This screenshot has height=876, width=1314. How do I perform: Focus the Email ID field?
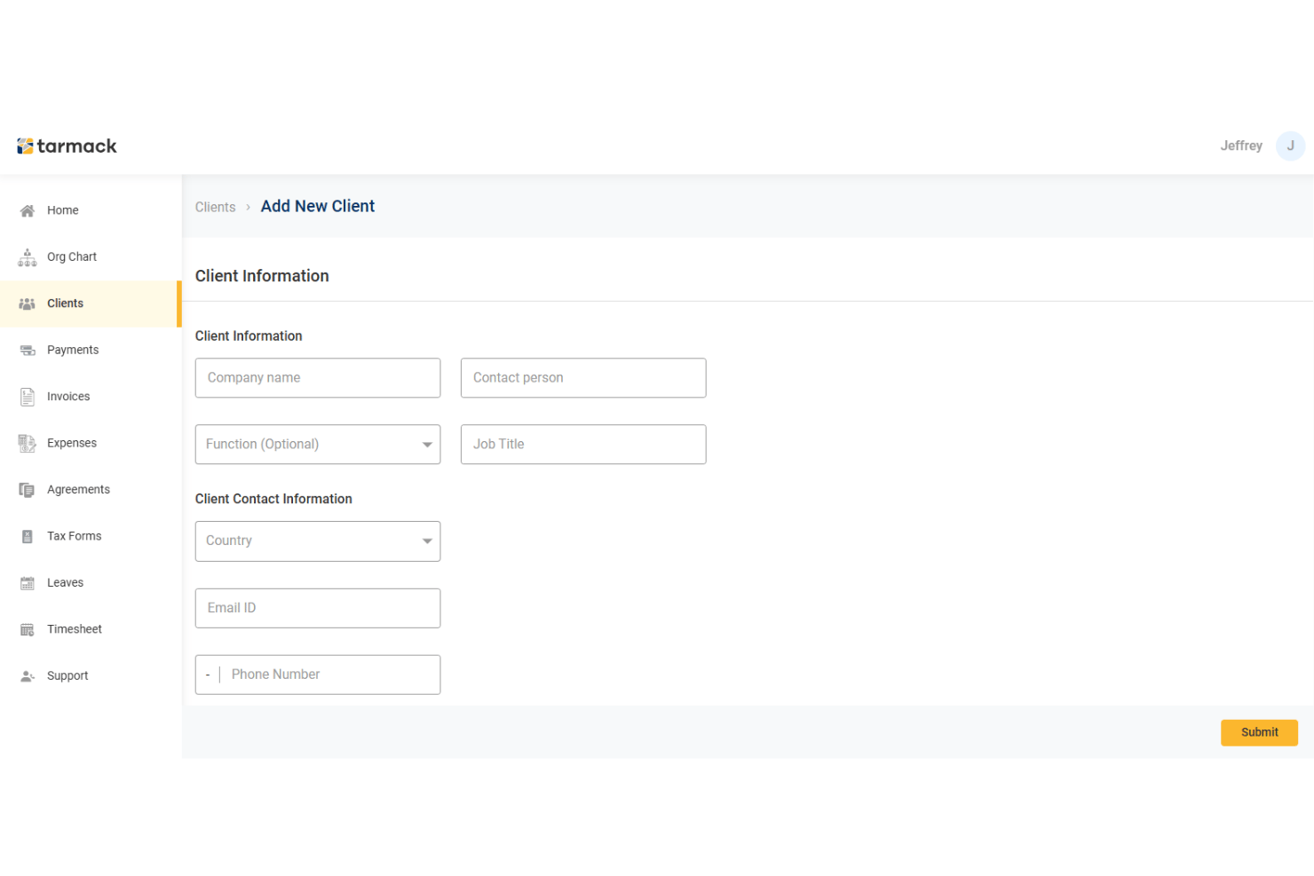(x=318, y=608)
